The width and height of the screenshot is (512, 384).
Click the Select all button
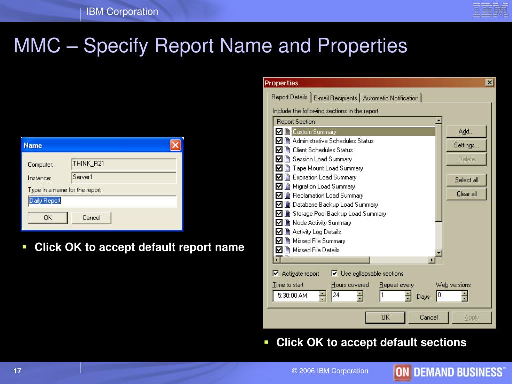click(466, 180)
